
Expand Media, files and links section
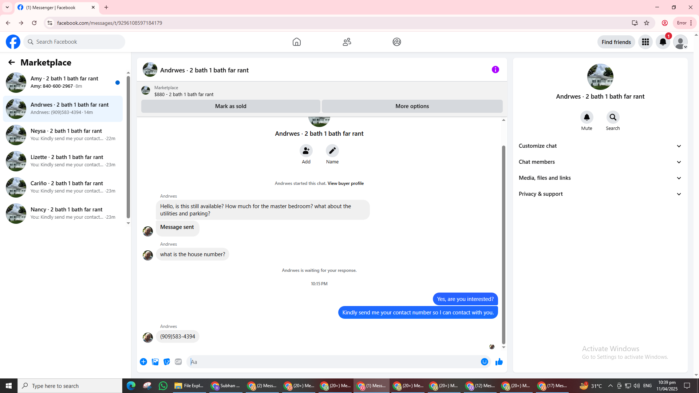pyautogui.click(x=600, y=178)
